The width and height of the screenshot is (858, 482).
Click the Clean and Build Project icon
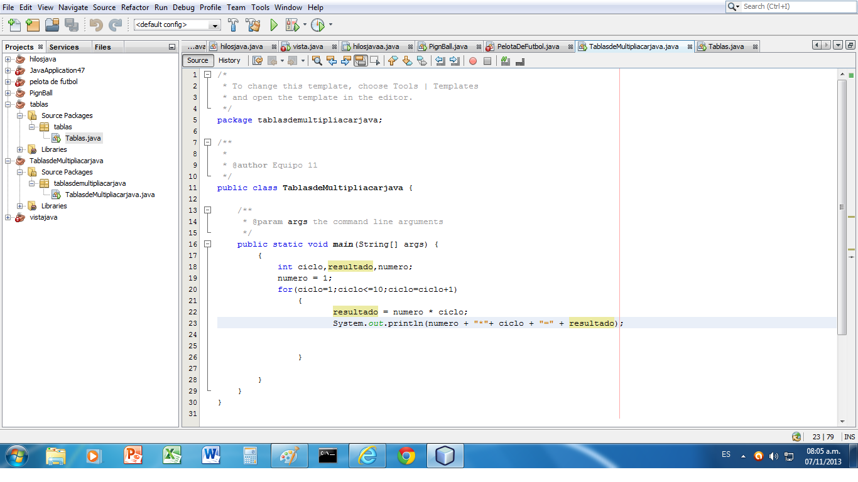click(x=253, y=25)
